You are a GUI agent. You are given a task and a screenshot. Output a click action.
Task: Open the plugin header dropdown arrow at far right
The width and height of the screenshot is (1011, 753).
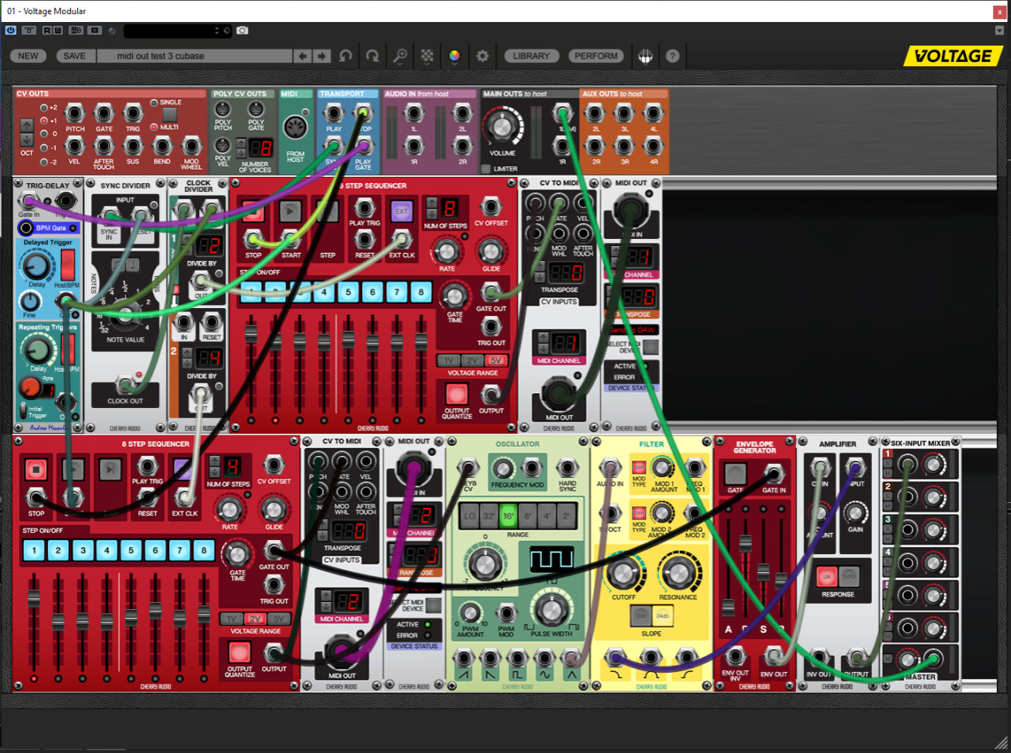[999, 31]
